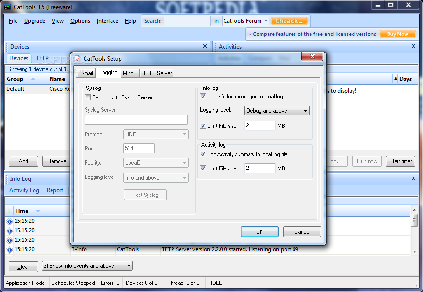Click the Activity log file size field
This screenshot has height=292, width=423.
tap(260, 168)
